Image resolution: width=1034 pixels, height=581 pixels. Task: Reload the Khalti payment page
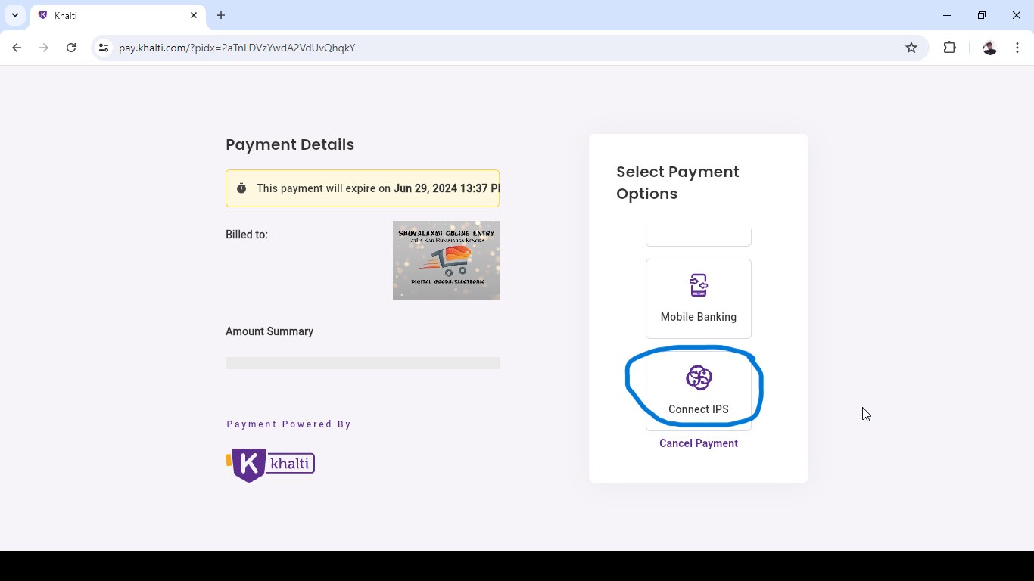71,48
